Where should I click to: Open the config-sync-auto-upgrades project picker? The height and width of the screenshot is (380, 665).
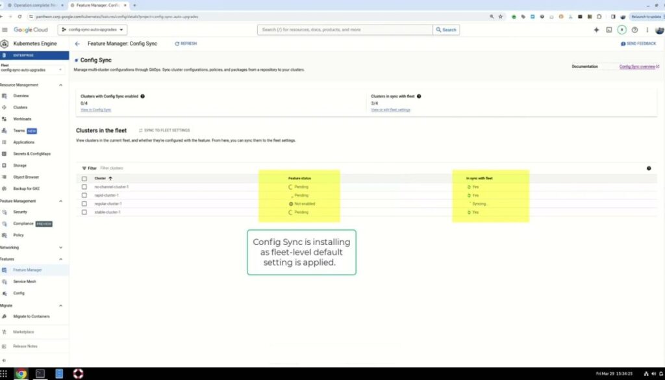coord(93,30)
